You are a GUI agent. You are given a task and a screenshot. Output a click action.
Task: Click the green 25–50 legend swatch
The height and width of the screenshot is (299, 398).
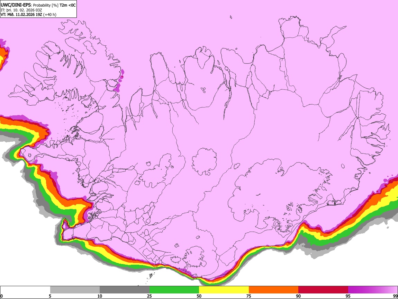(174, 290)
